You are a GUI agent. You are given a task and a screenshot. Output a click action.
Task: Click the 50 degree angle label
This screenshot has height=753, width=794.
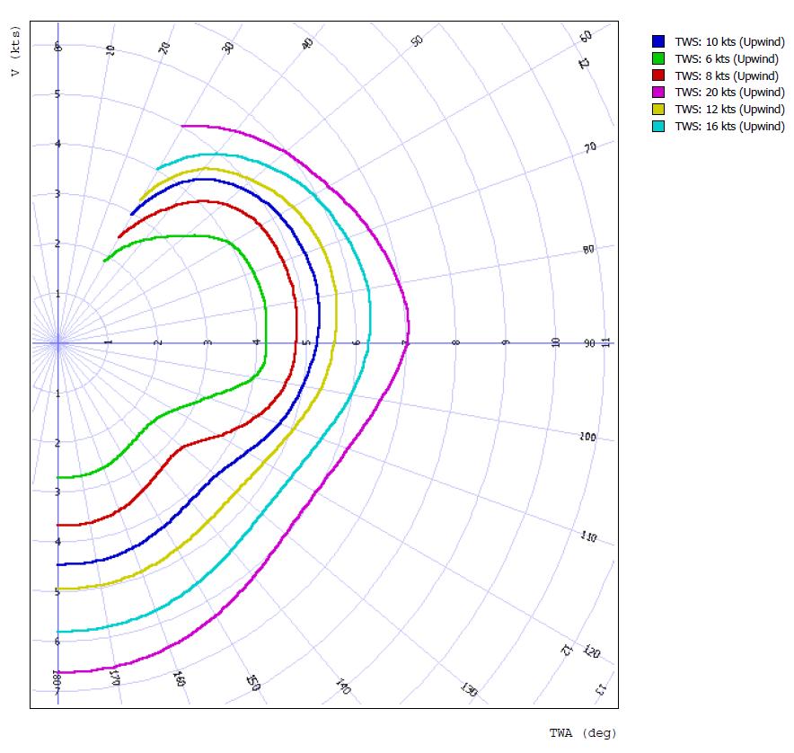pos(417,41)
